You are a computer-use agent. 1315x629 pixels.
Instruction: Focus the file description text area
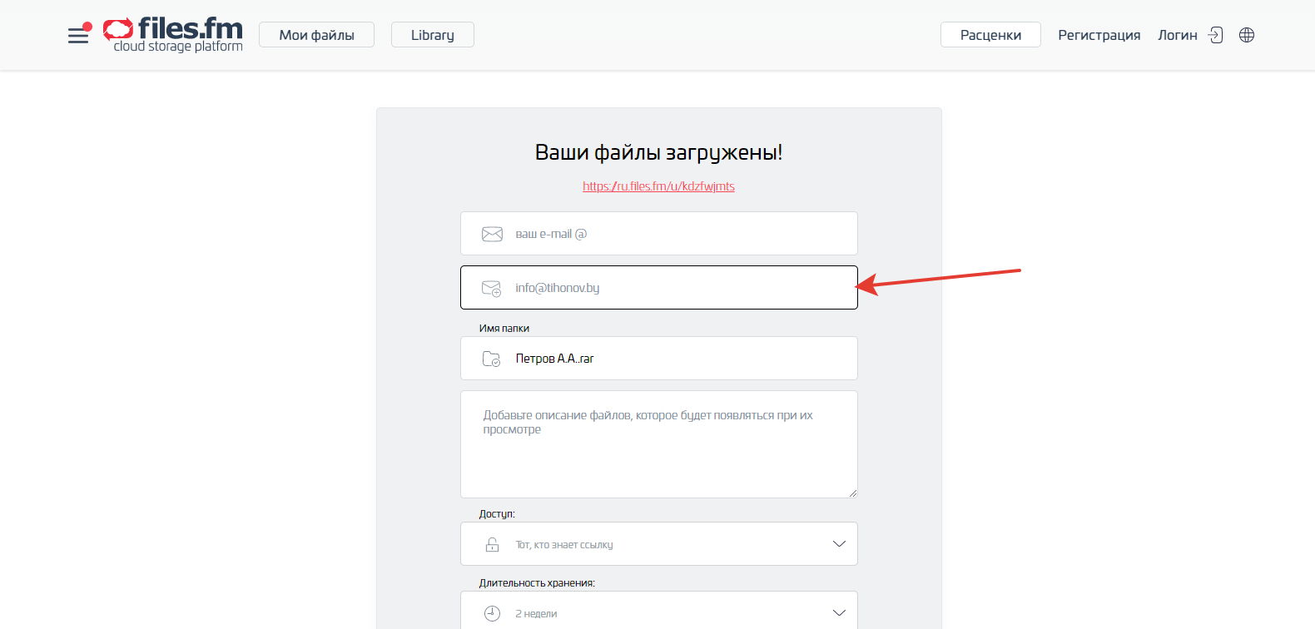[x=658, y=453]
